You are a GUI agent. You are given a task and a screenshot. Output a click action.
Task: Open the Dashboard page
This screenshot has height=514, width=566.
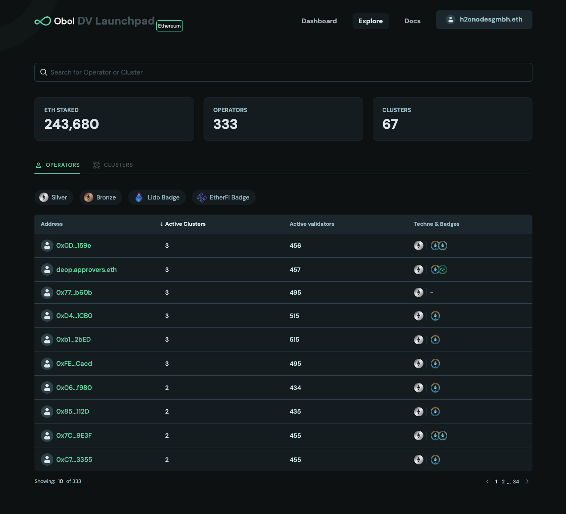[x=319, y=21]
